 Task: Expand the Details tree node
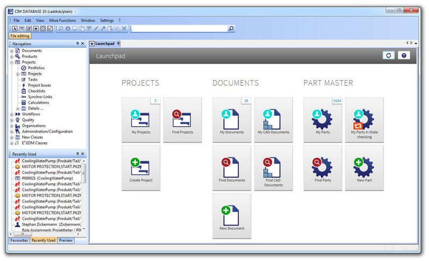point(18,108)
